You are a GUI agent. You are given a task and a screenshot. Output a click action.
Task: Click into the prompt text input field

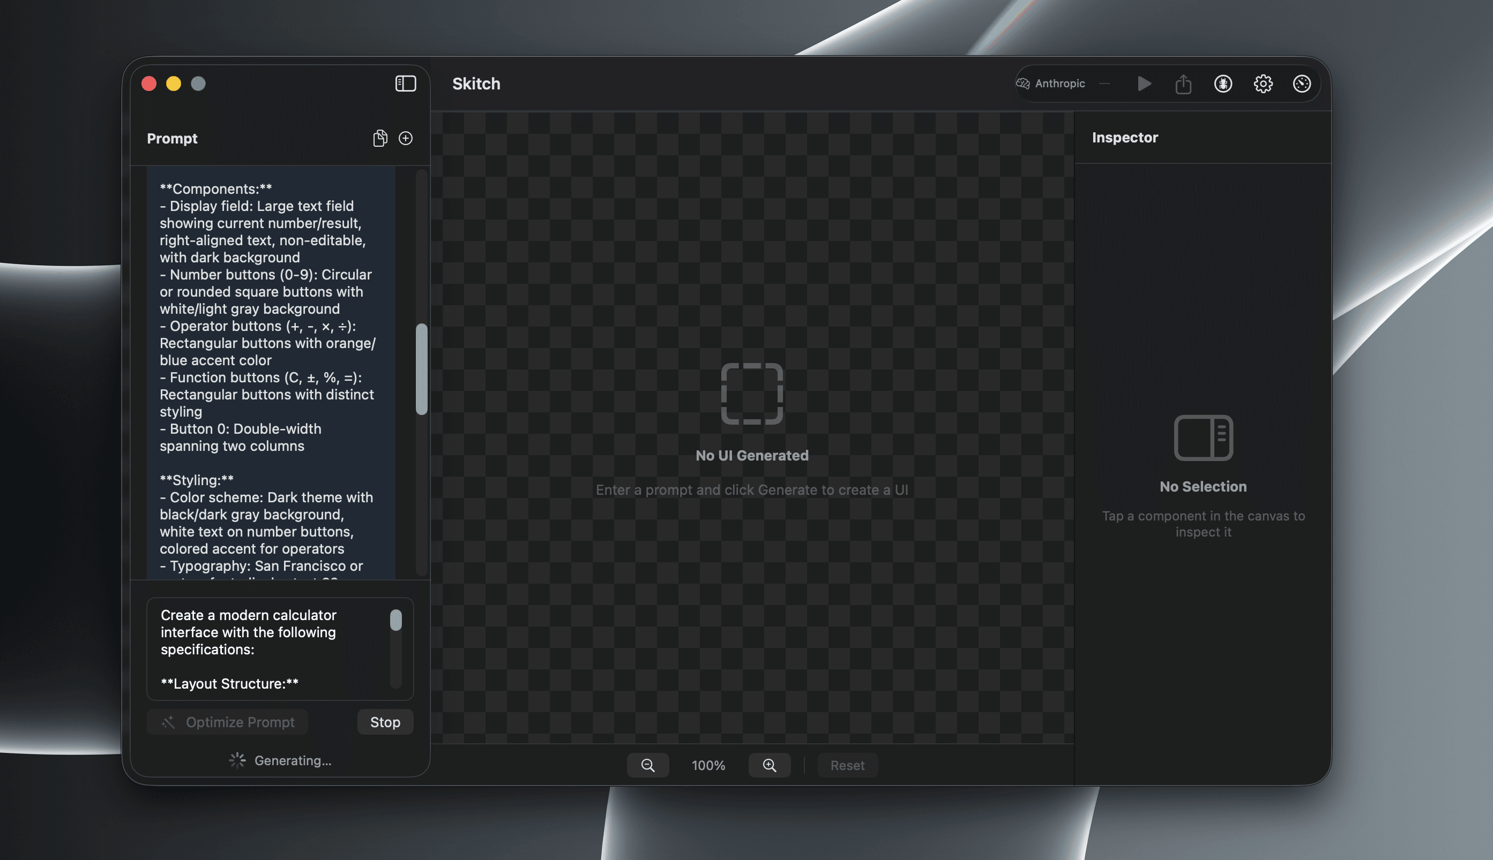click(266, 648)
